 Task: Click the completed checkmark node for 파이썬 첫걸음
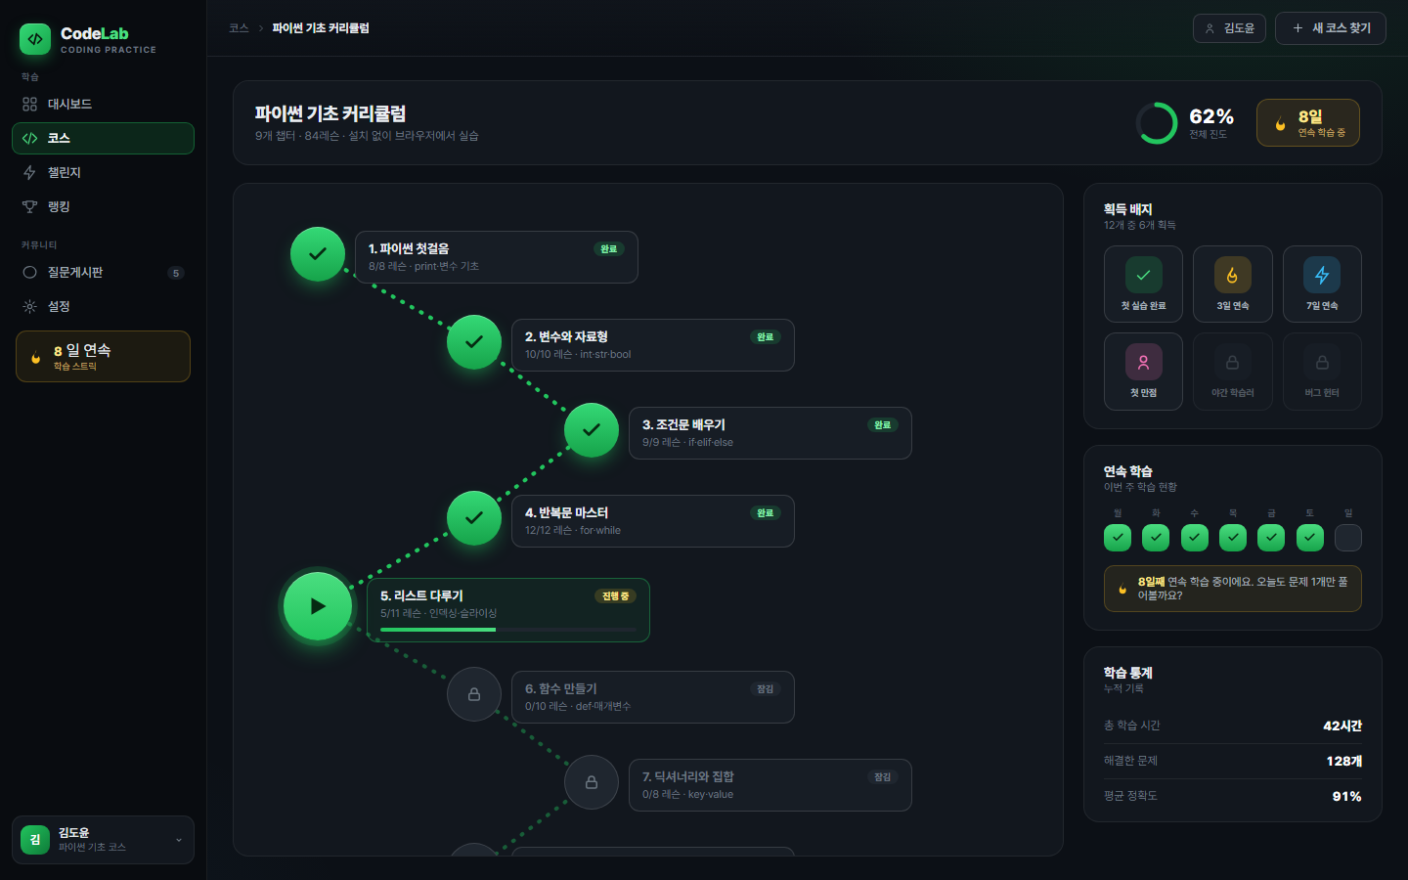[318, 254]
